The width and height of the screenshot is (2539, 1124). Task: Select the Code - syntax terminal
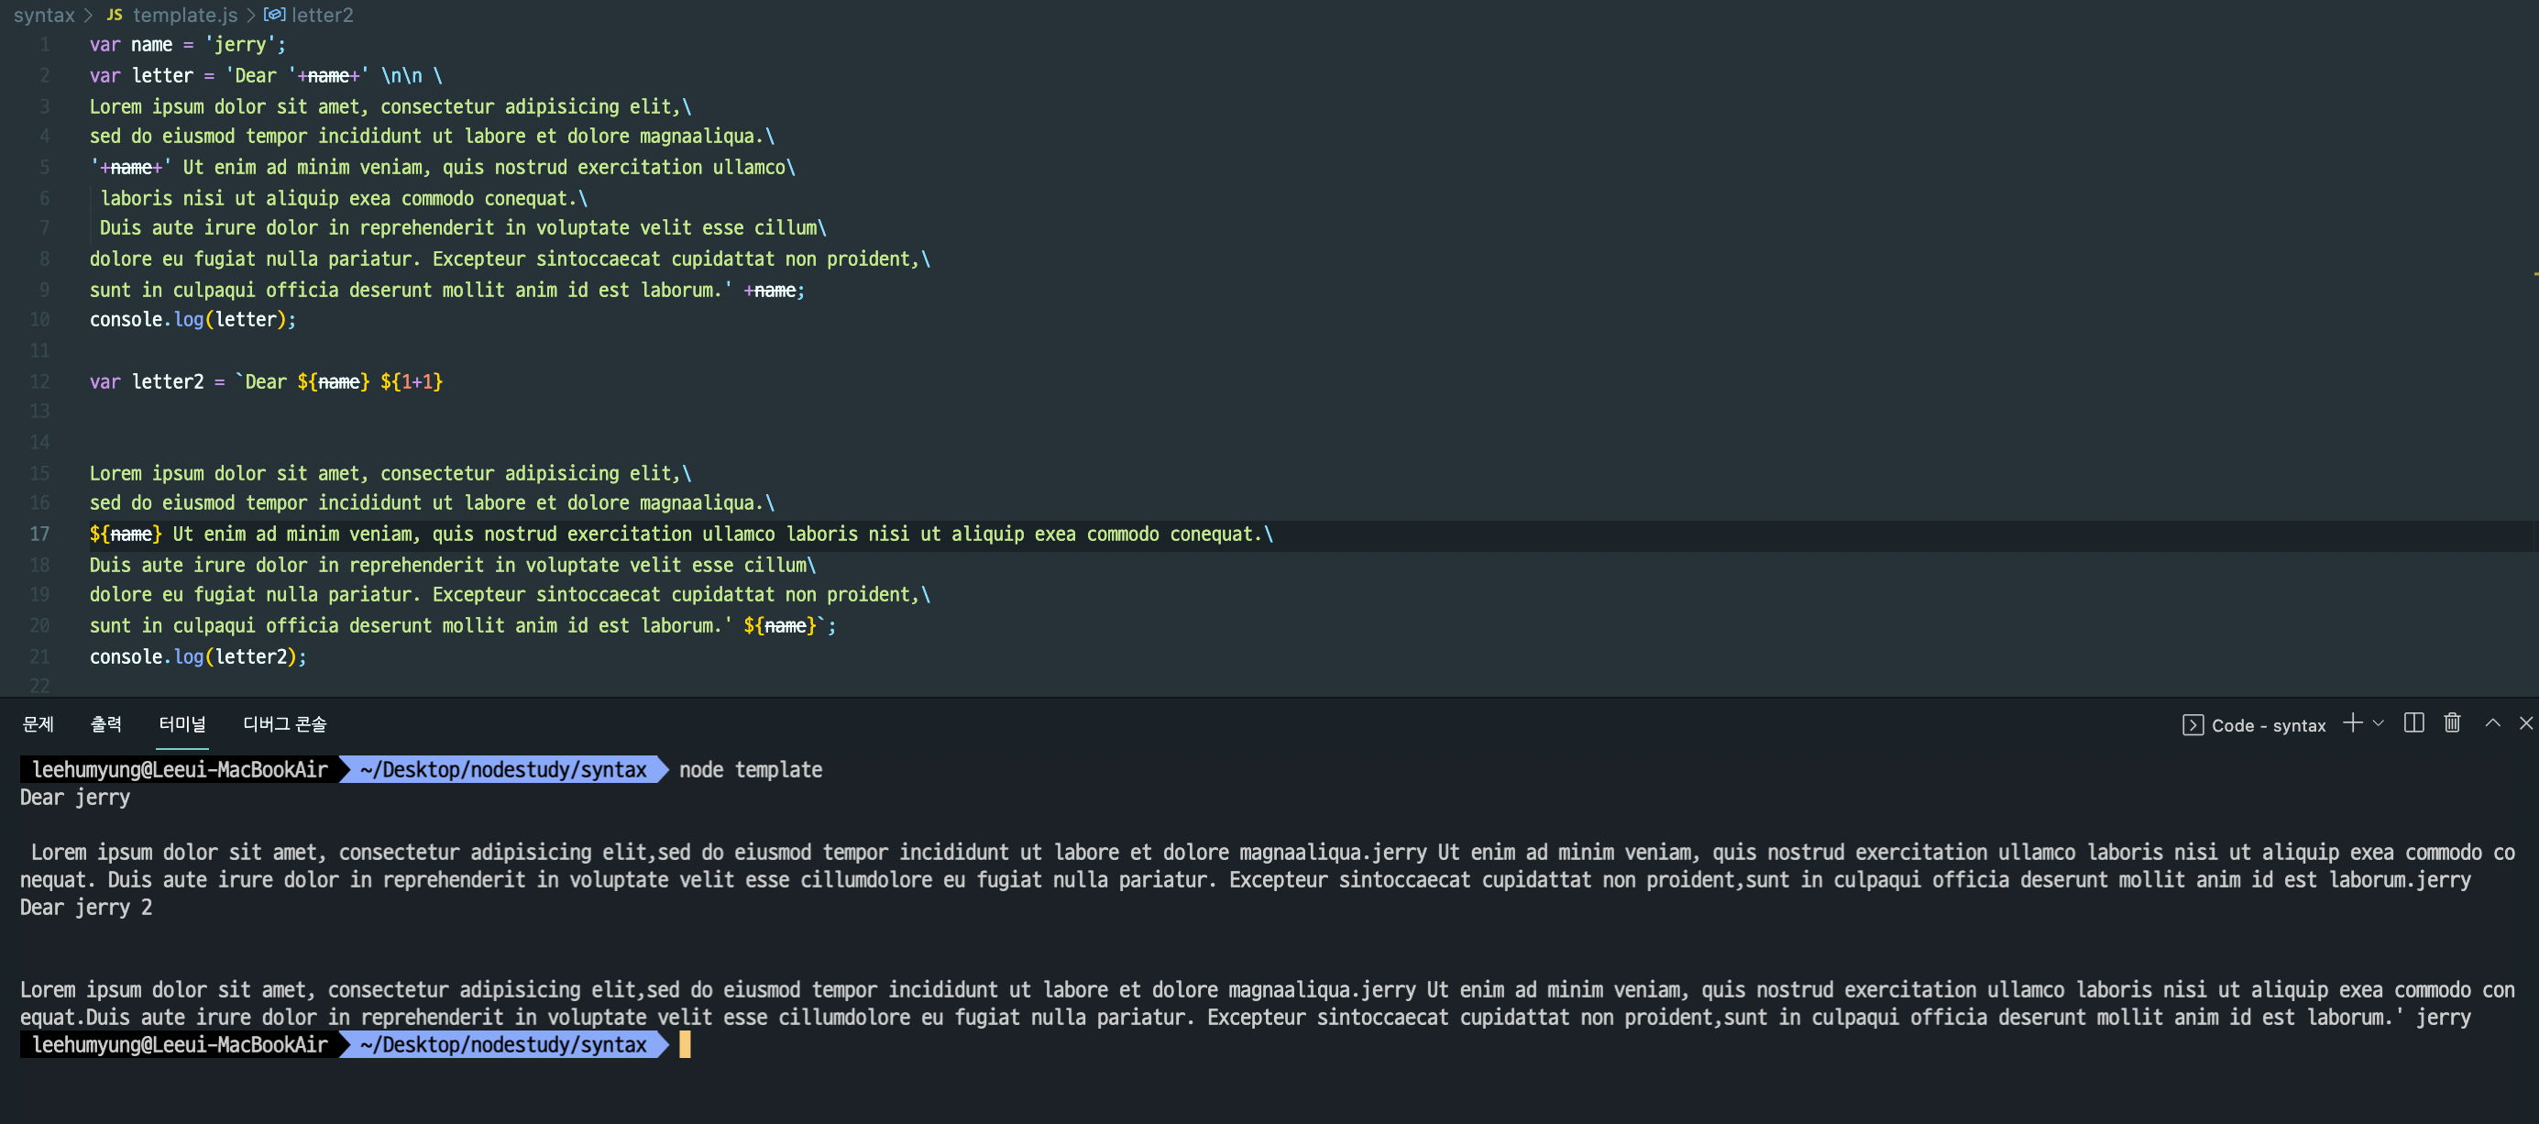click(2268, 726)
